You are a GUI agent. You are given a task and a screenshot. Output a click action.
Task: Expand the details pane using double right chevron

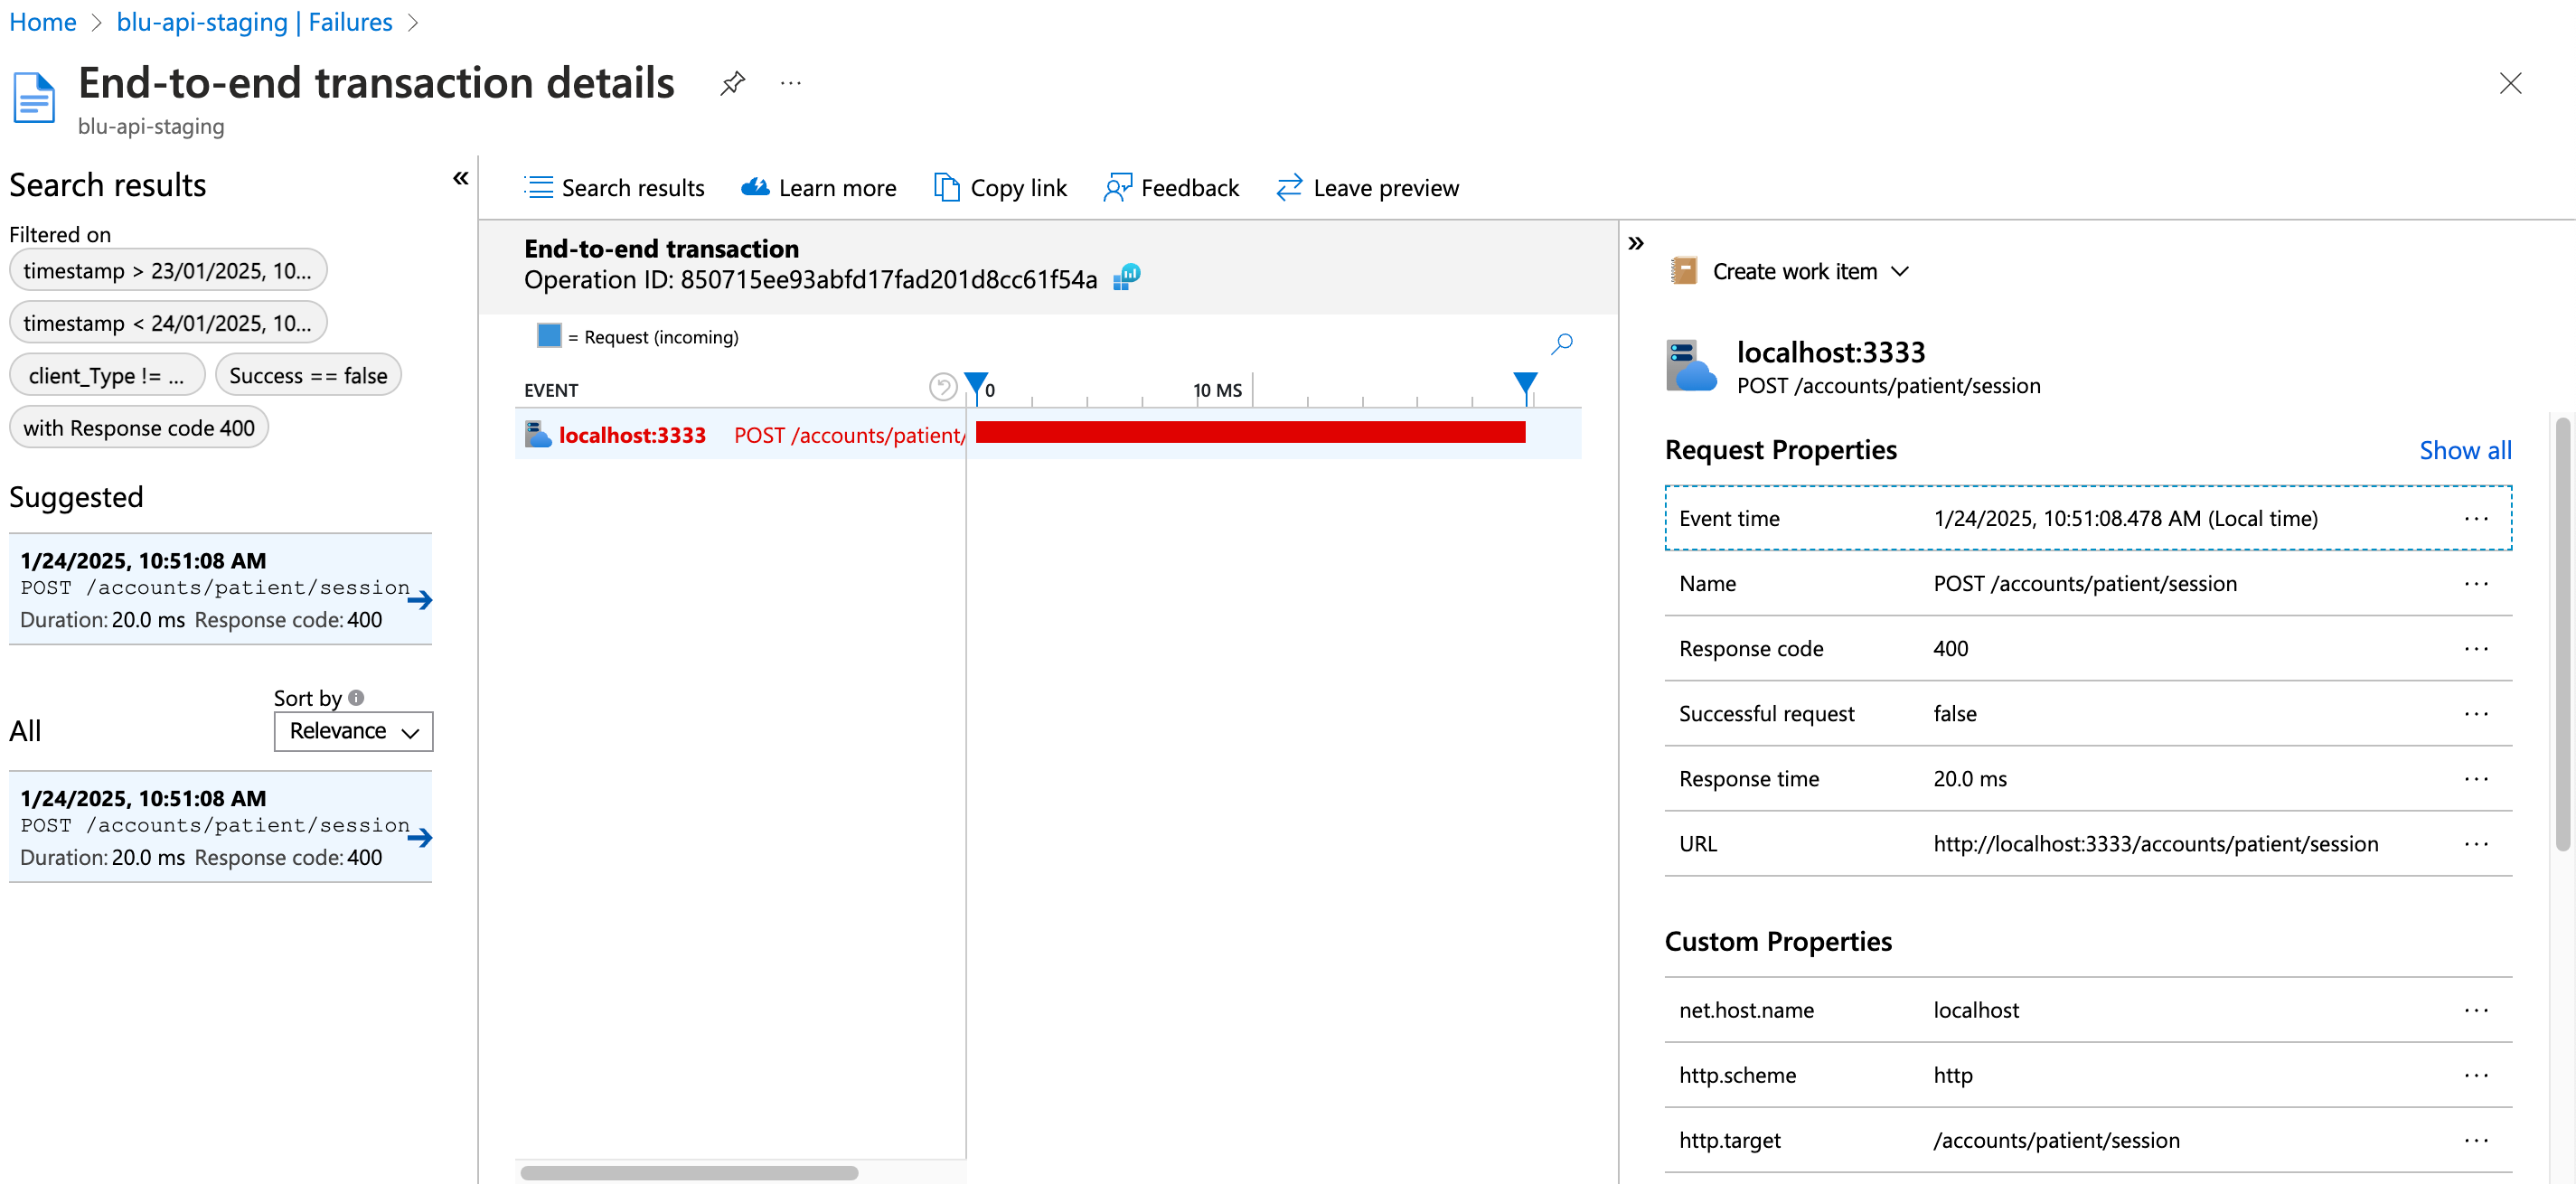1636,243
